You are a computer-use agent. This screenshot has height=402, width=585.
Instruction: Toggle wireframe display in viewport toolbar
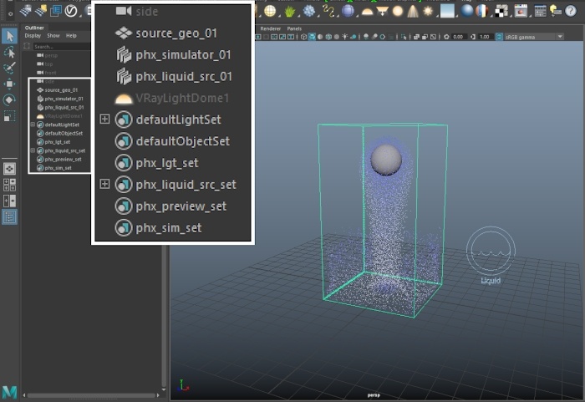(303, 37)
